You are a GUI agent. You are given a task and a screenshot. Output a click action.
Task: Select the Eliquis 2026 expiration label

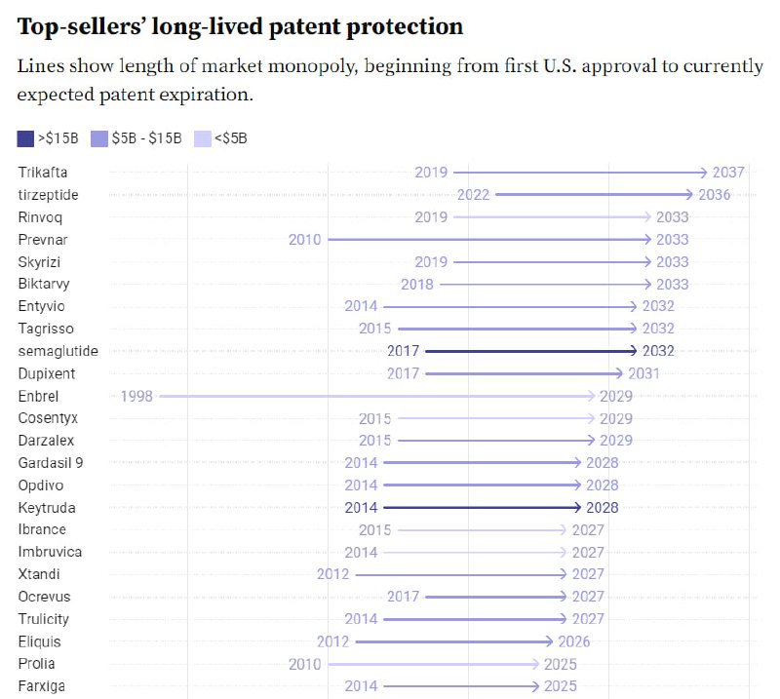coord(573,641)
